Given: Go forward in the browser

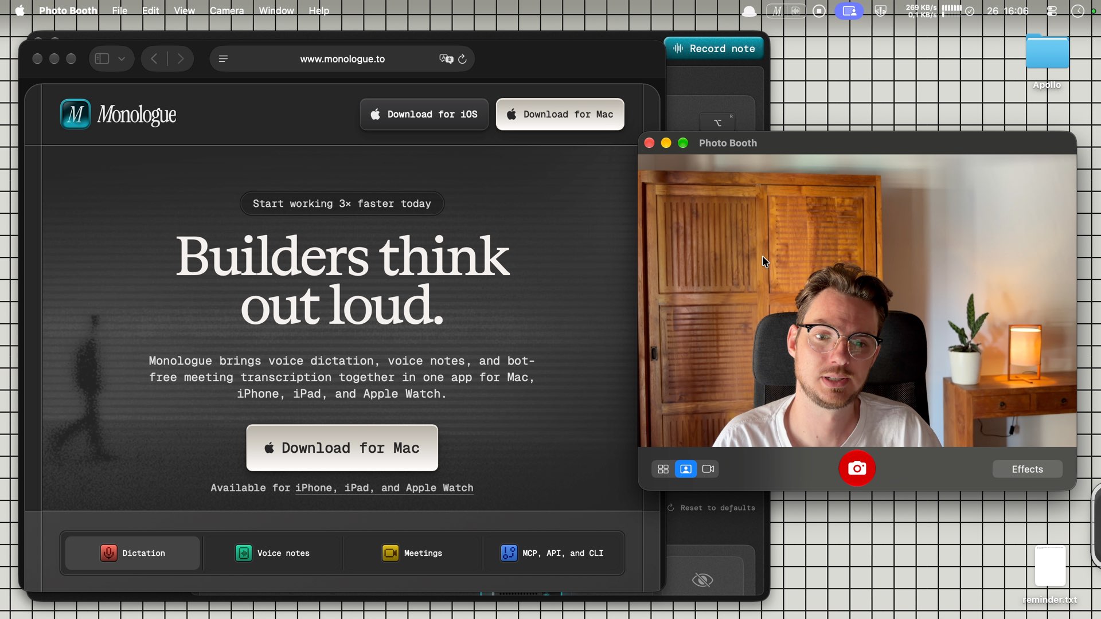Looking at the screenshot, I should pyautogui.click(x=181, y=58).
